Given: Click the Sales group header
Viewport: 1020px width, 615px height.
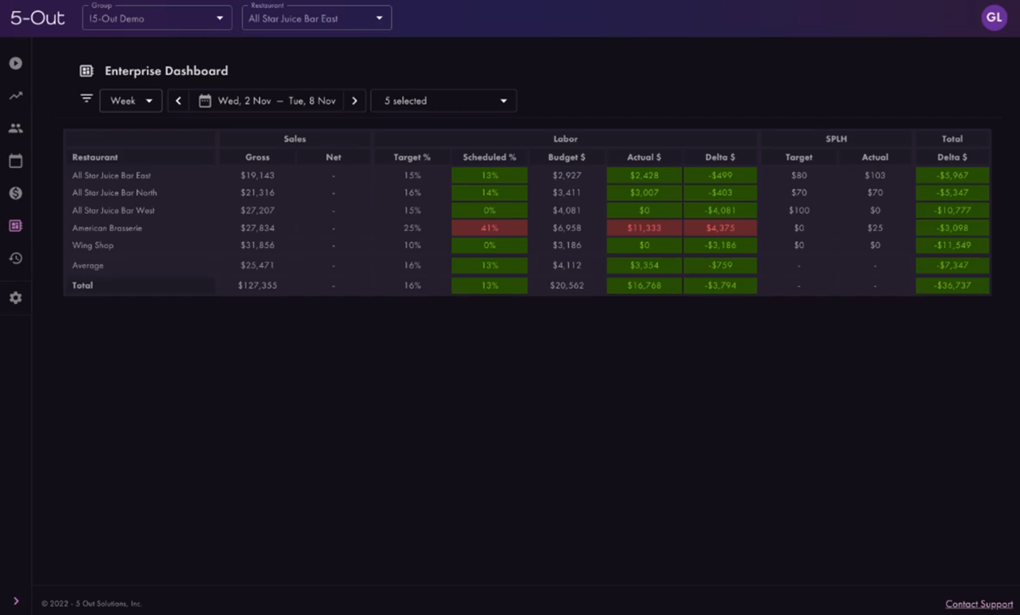Looking at the screenshot, I should click(295, 138).
